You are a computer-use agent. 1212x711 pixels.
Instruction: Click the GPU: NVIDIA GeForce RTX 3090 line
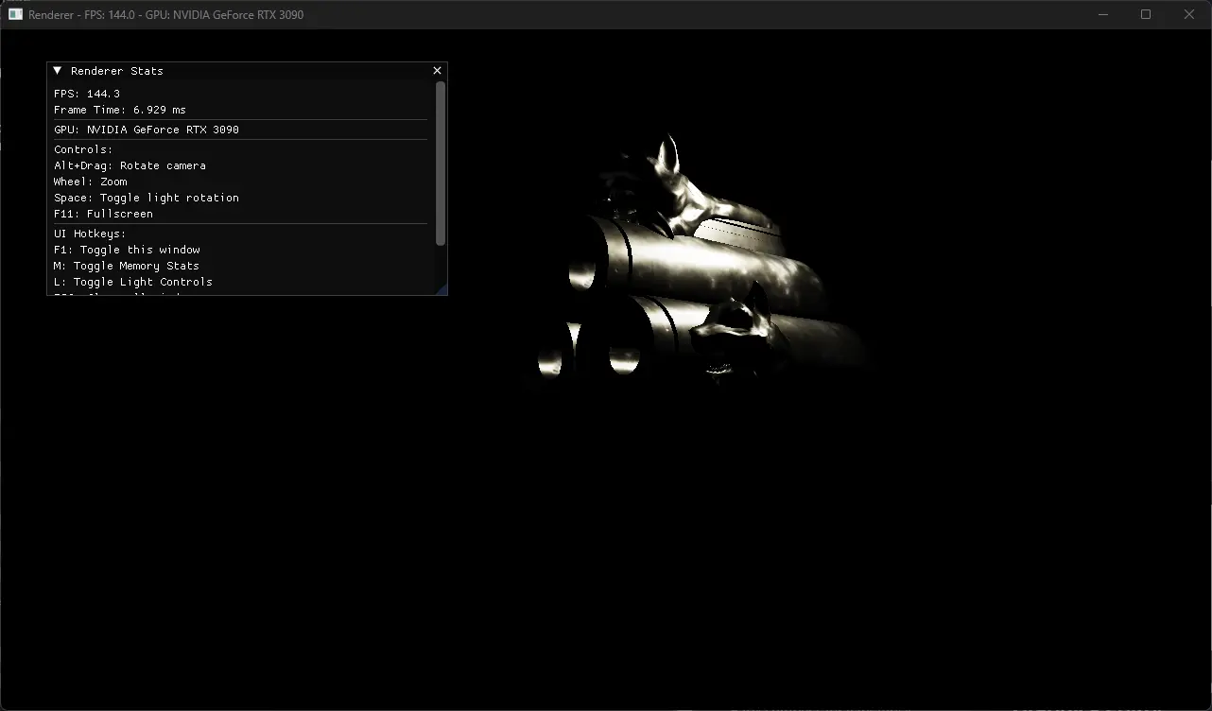pos(147,130)
